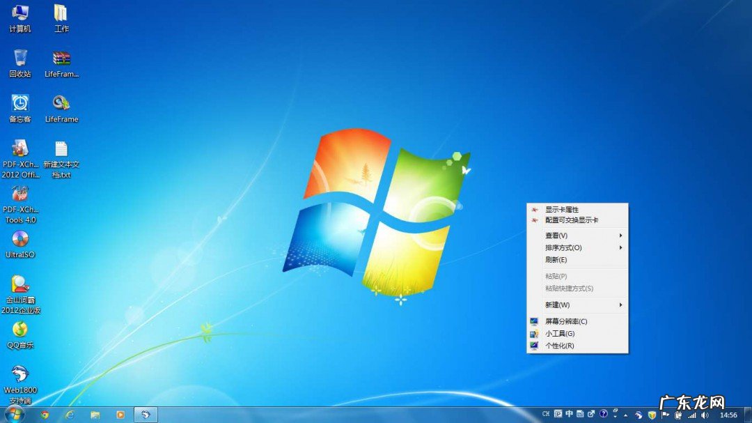Select 刷新 (Refresh) from the context menu
752x423 pixels.
pos(556,260)
